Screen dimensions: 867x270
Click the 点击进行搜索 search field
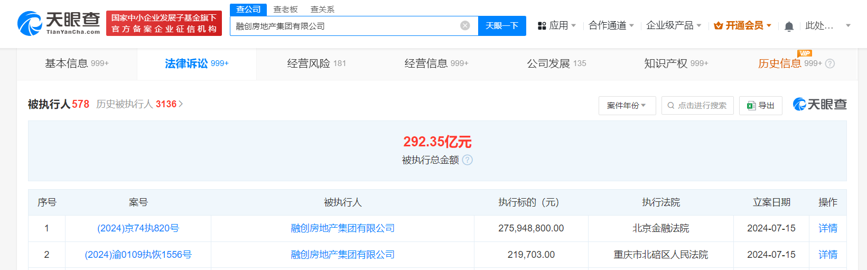click(x=697, y=106)
